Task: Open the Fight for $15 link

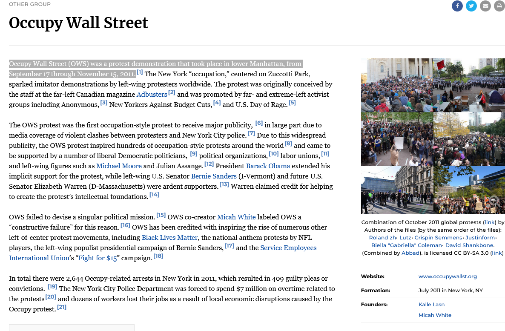Action: pos(98,258)
